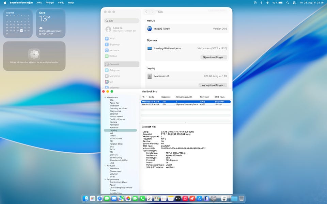Select Generelt in Settings sidebar
This screenshot has width=327, height=204.
pyautogui.click(x=122, y=64)
